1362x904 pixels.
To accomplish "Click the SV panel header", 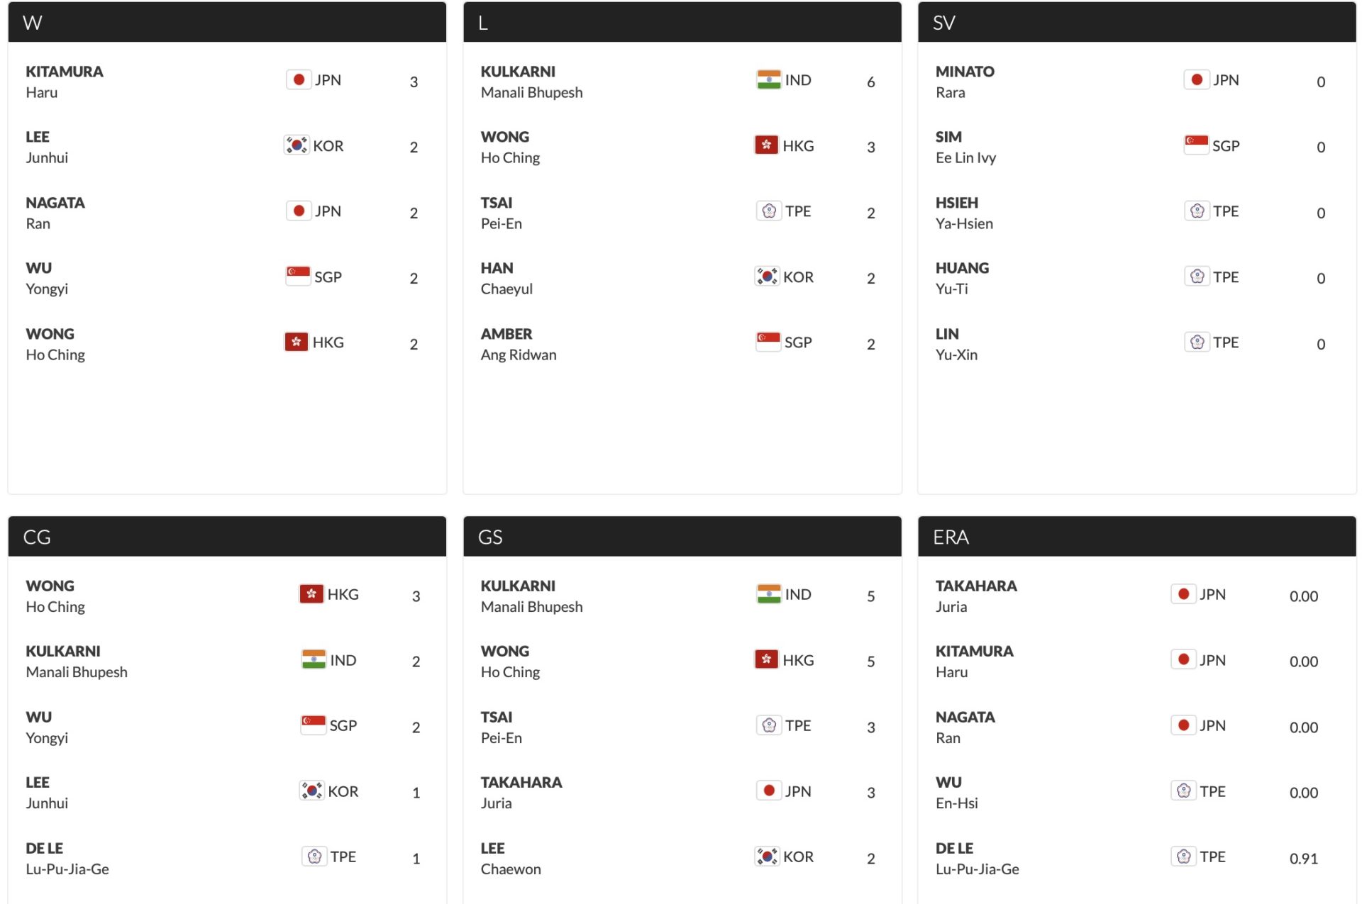I will tap(1136, 23).
